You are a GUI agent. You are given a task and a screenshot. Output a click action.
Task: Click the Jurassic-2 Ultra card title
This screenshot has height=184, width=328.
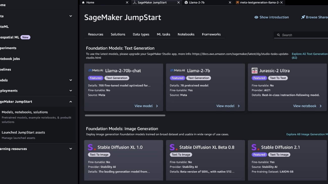coord(275,71)
